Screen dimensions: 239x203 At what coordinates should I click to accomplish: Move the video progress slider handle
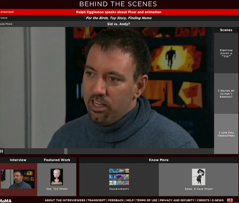66,151
